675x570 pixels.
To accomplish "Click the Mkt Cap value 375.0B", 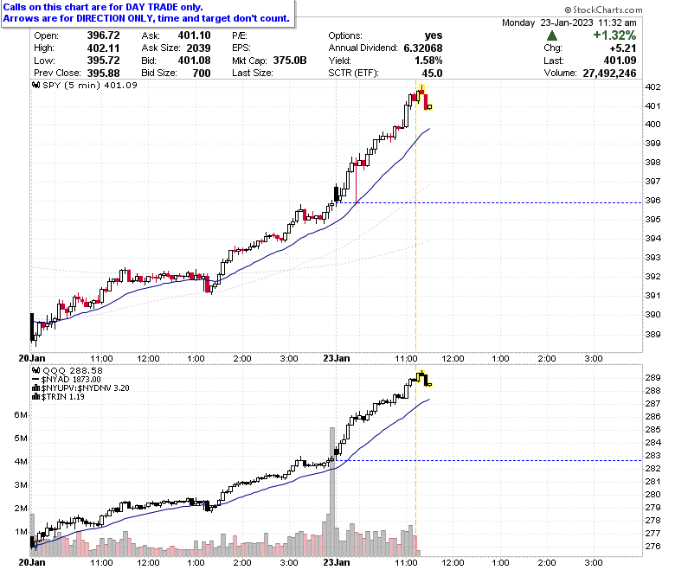I will (x=290, y=61).
